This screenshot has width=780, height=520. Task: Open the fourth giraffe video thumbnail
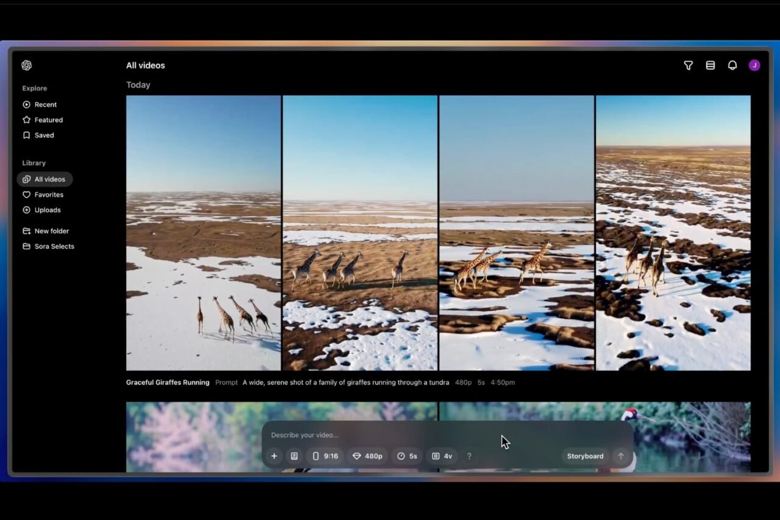point(673,233)
